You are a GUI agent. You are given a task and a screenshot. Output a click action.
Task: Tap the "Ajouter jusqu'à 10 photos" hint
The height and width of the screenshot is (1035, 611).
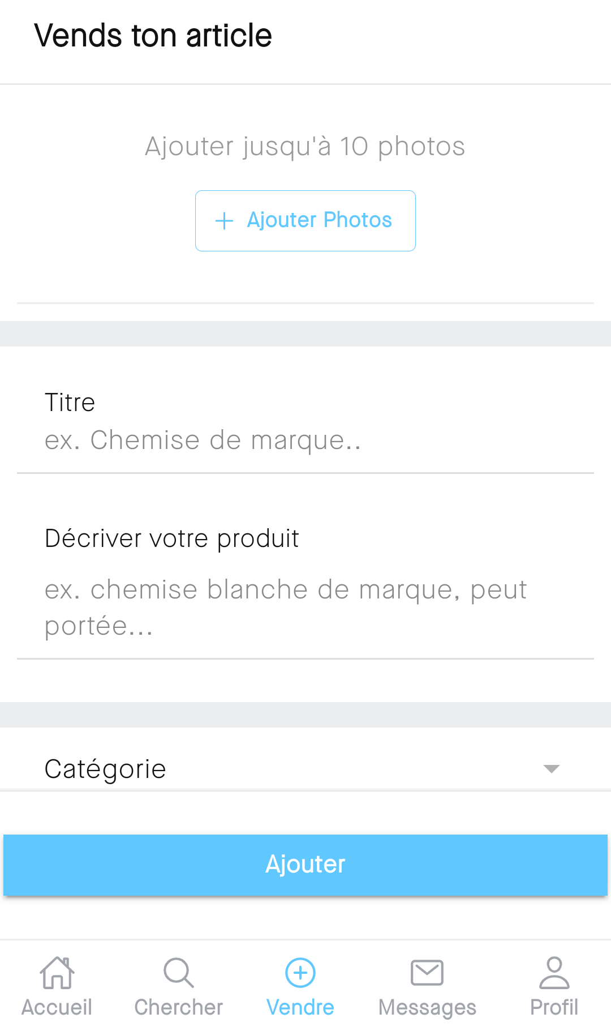[305, 147]
